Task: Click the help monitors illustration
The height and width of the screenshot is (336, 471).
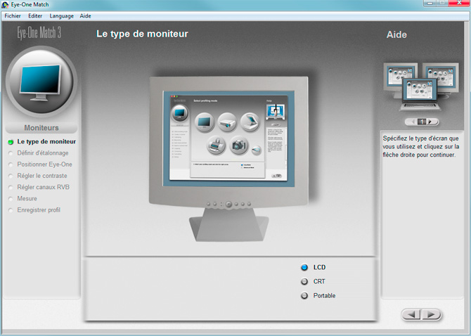Action: pyautogui.click(x=421, y=86)
